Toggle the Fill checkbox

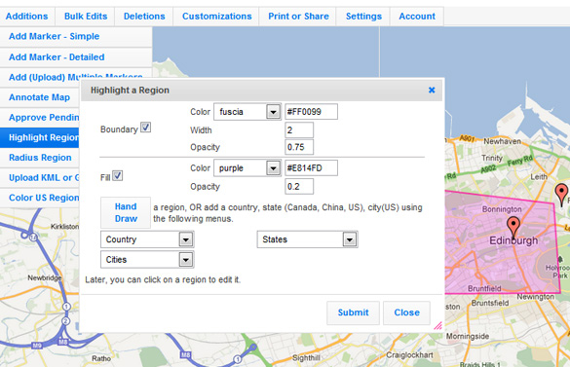point(118,176)
